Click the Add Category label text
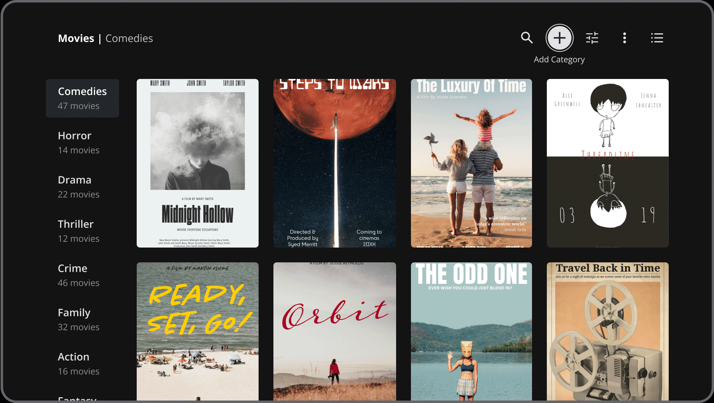Viewport: 714px width, 403px height. coord(559,60)
